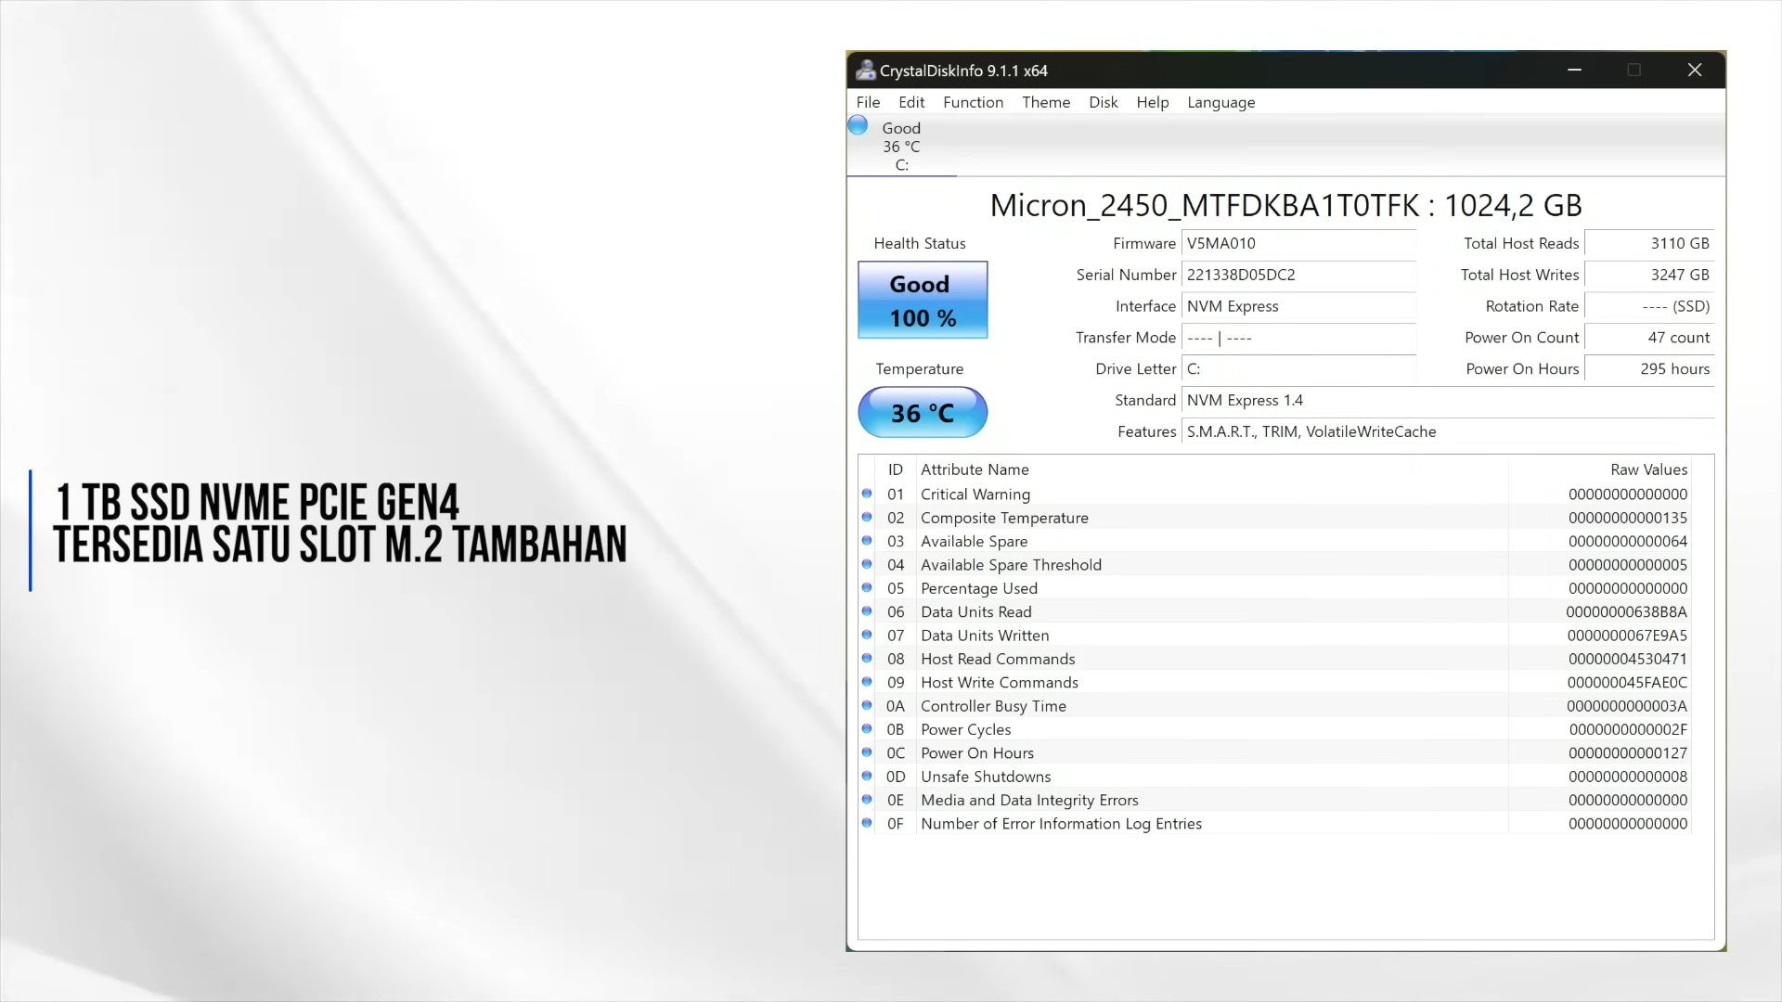Select the Unsafe Shutdowns attribute name
1782x1002 pixels.
coord(986,777)
